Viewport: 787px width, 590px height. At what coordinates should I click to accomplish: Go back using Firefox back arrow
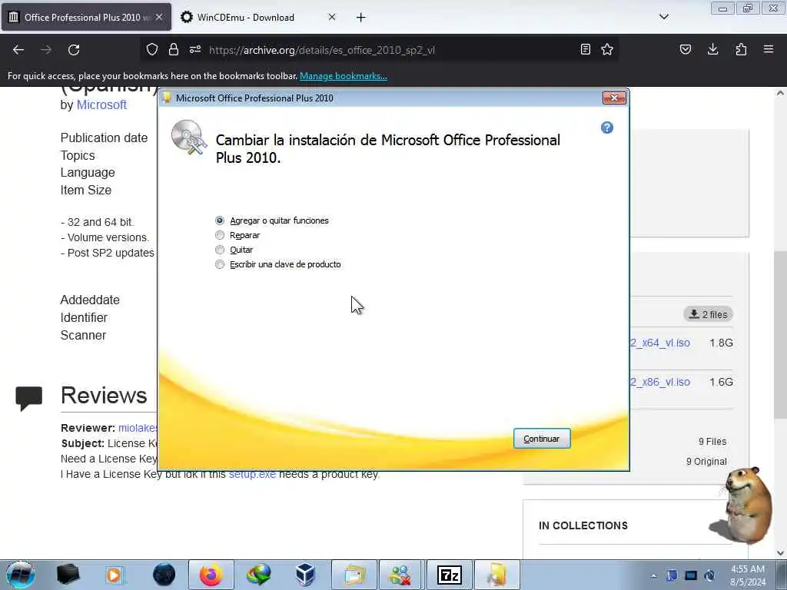pyautogui.click(x=18, y=50)
